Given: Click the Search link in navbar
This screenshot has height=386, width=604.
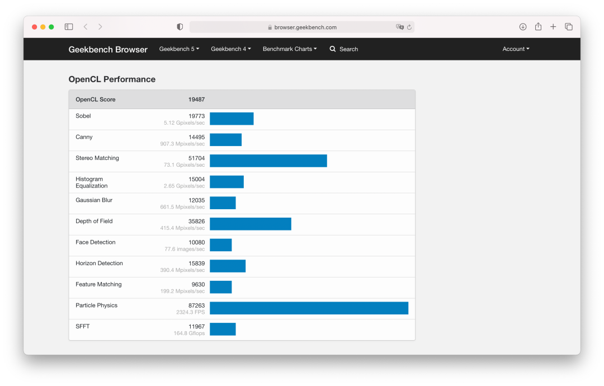Looking at the screenshot, I should (343, 49).
